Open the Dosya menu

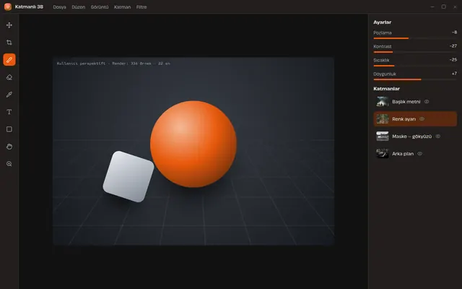coord(59,7)
